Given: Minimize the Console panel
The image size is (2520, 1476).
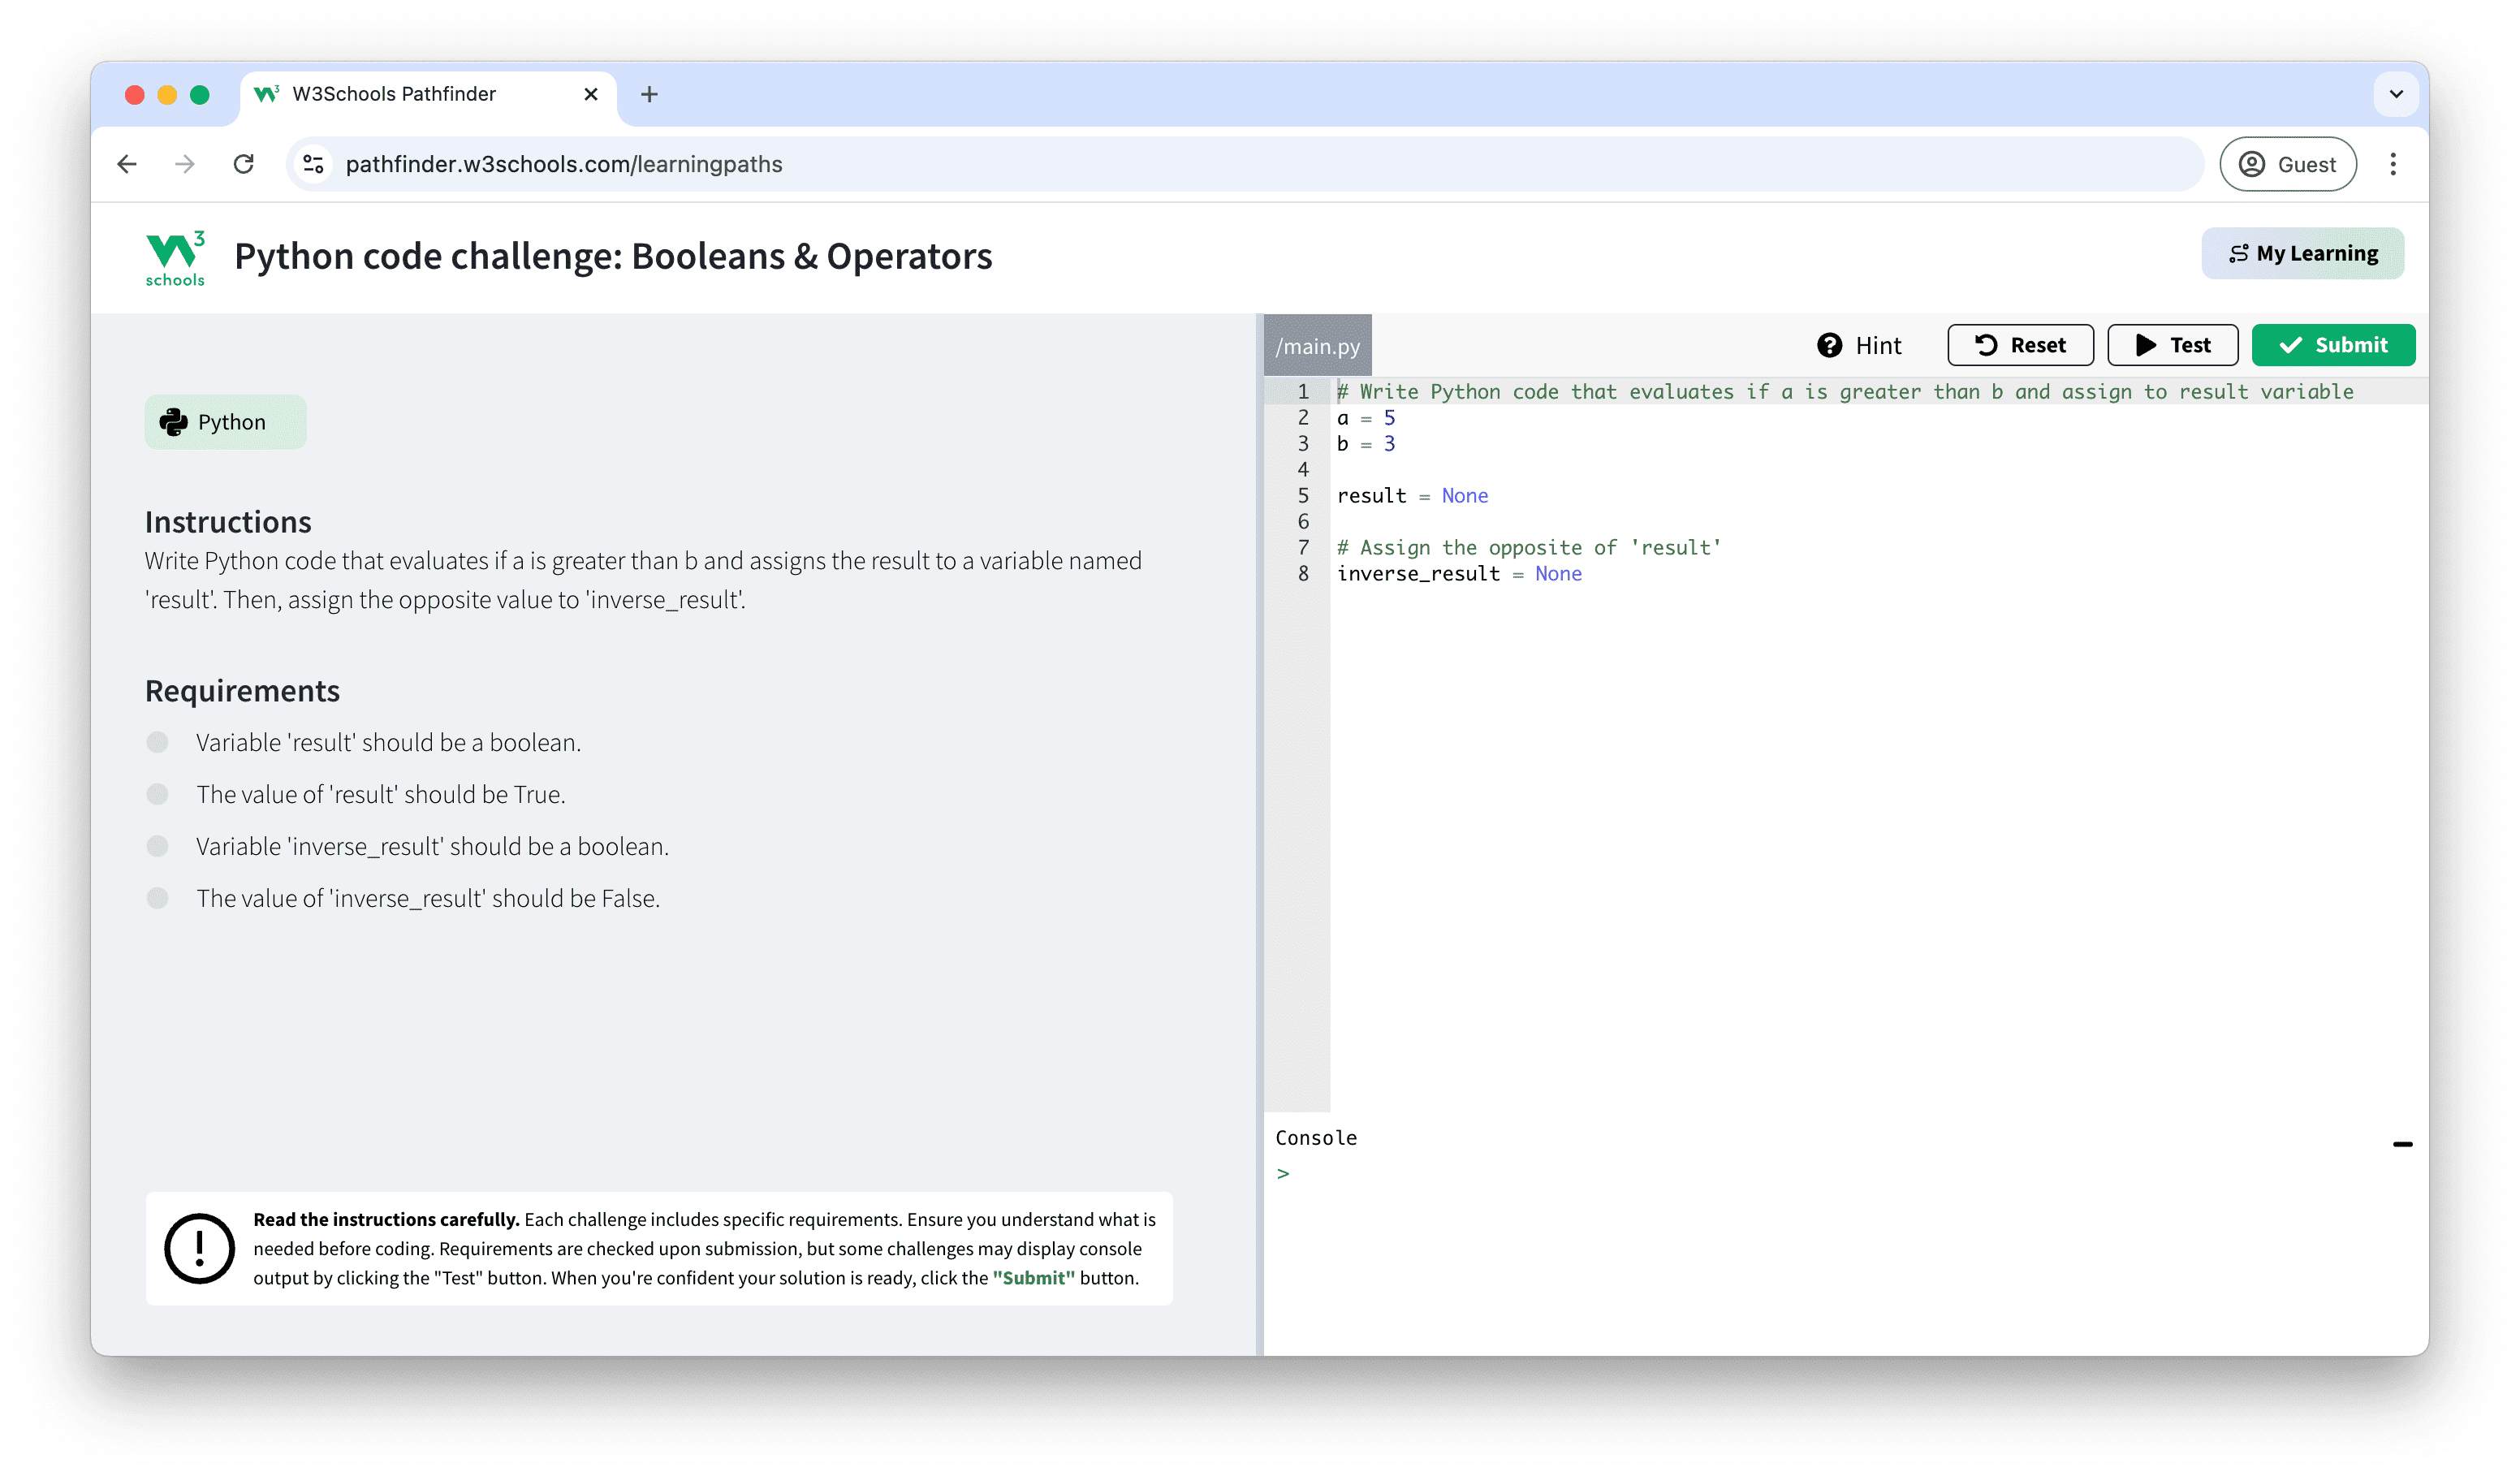Looking at the screenshot, I should pyautogui.click(x=2402, y=1143).
